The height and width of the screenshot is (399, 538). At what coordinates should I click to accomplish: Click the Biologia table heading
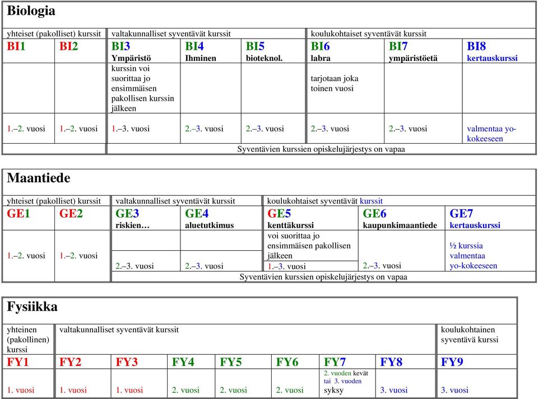(x=31, y=11)
